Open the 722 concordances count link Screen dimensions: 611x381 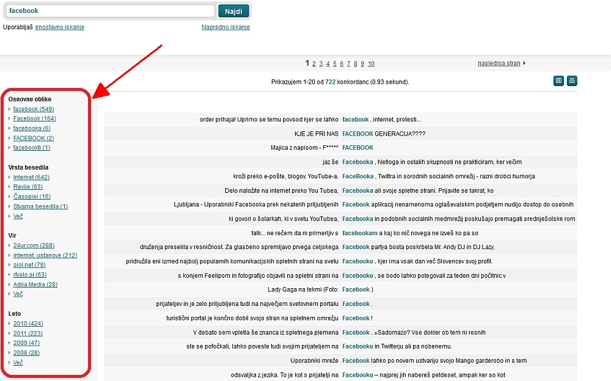point(331,82)
